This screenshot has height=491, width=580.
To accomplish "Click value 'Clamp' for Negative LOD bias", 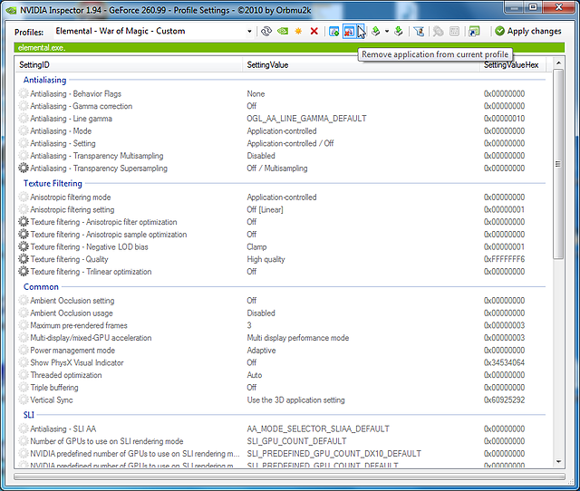I will (x=256, y=246).
